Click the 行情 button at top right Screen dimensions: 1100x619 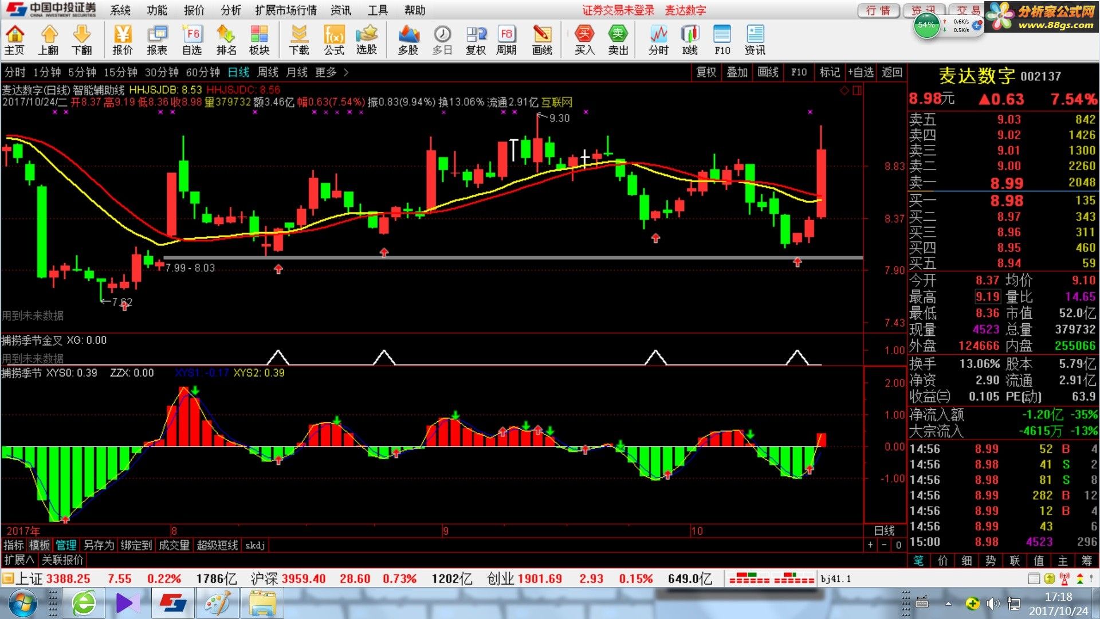[878, 10]
